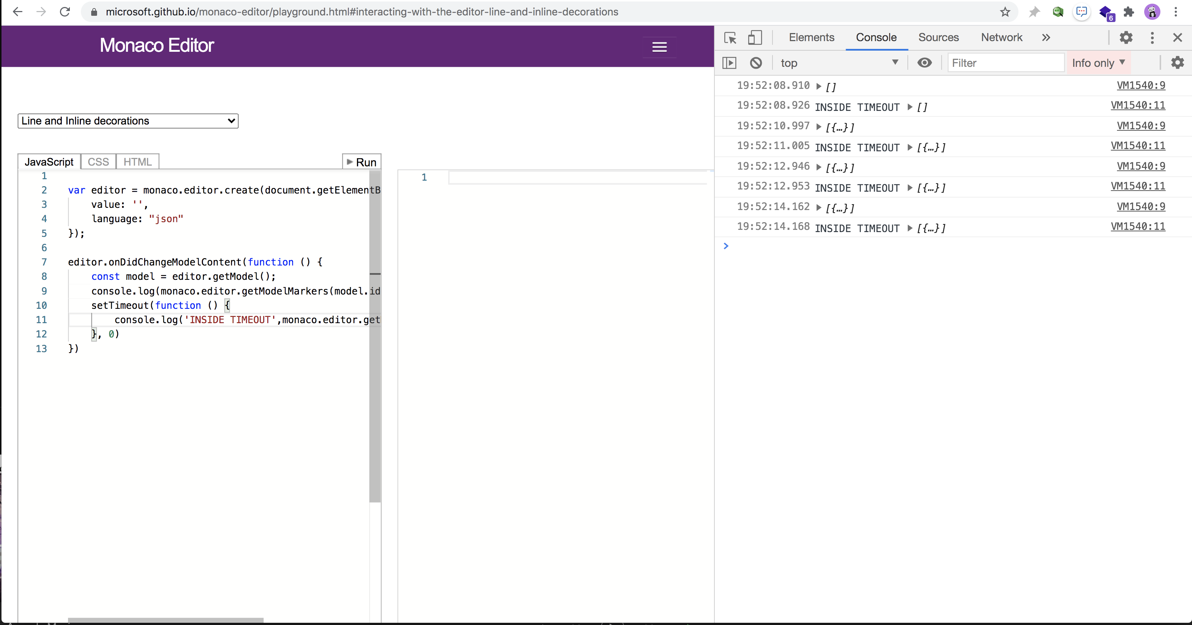Open the 'Line and Inline decorations' example selector
The width and height of the screenshot is (1192, 625).
tap(128, 121)
